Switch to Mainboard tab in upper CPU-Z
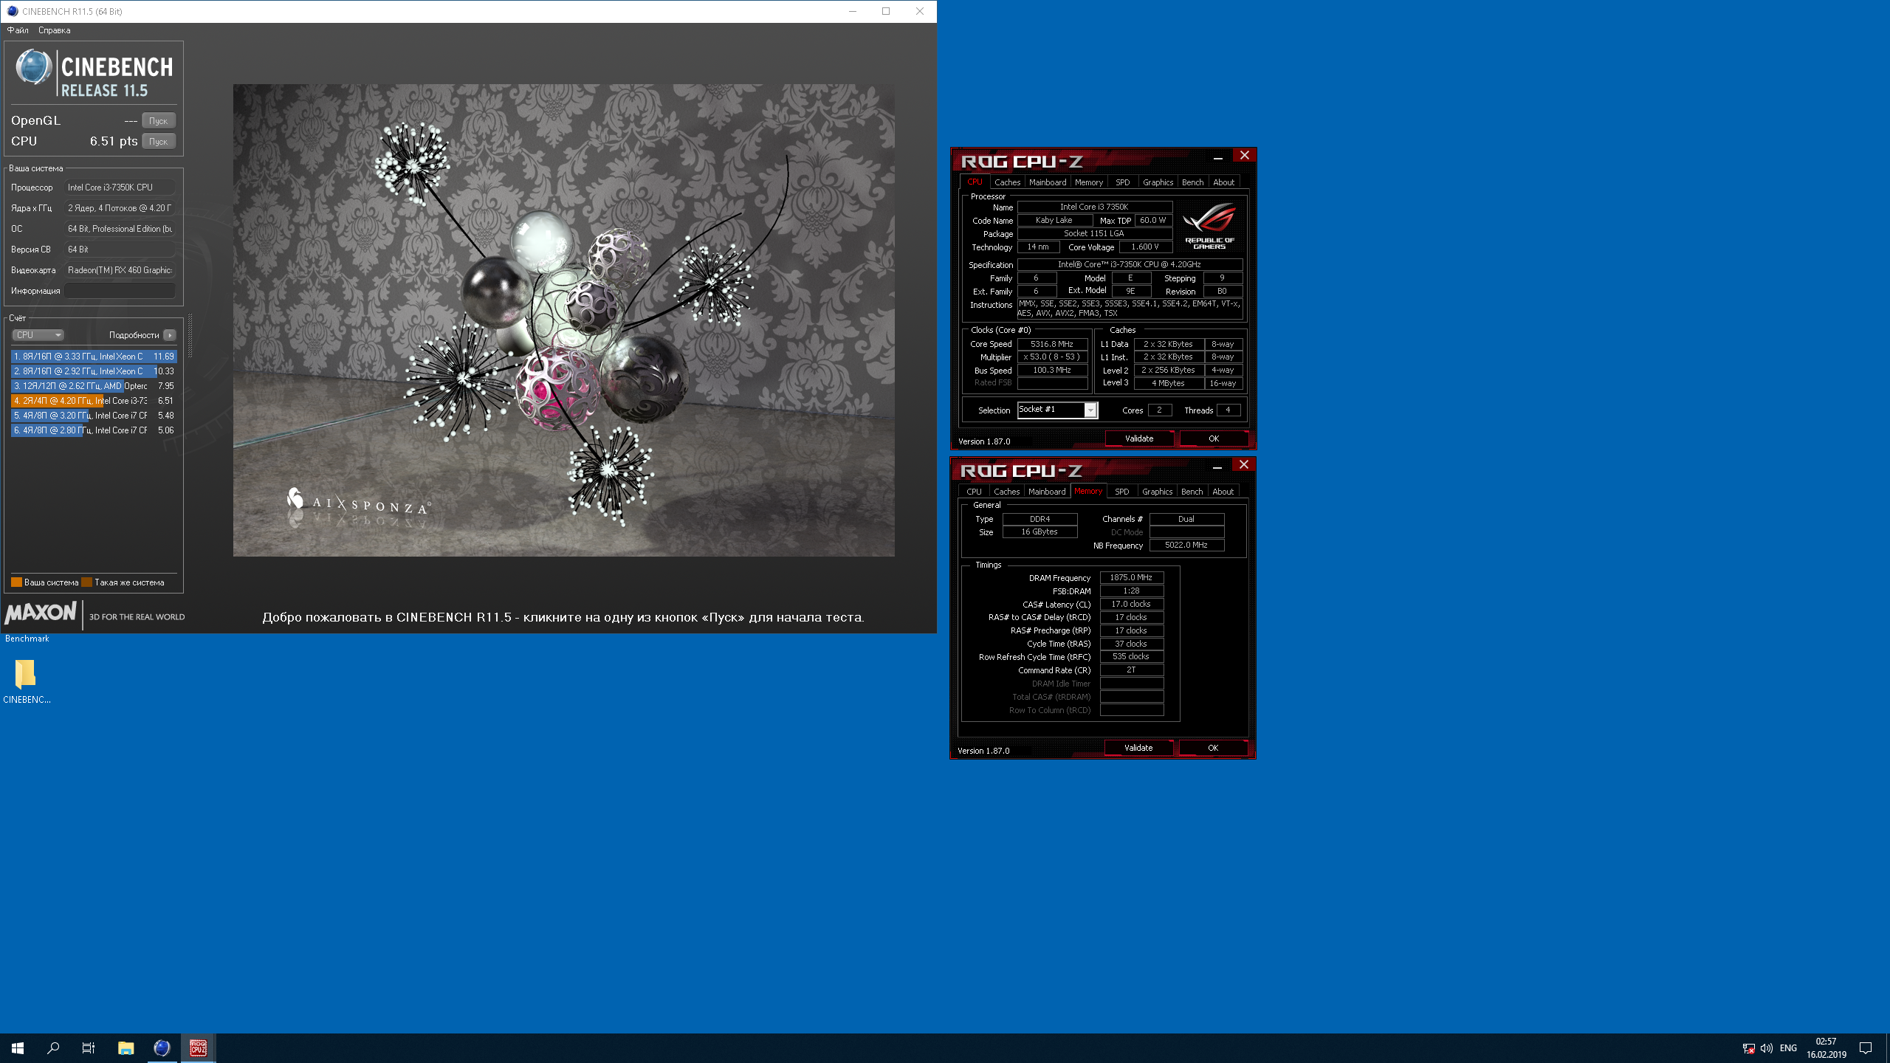Viewport: 1890px width, 1063px height. click(x=1048, y=182)
